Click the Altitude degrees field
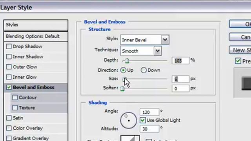 click(149, 129)
